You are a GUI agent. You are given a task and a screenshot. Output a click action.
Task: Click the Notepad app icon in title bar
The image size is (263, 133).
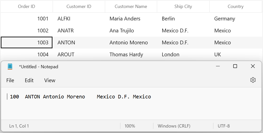[10, 66]
